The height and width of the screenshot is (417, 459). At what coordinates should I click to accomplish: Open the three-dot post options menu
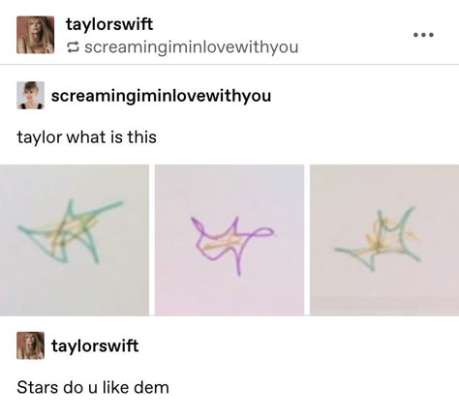click(x=423, y=35)
